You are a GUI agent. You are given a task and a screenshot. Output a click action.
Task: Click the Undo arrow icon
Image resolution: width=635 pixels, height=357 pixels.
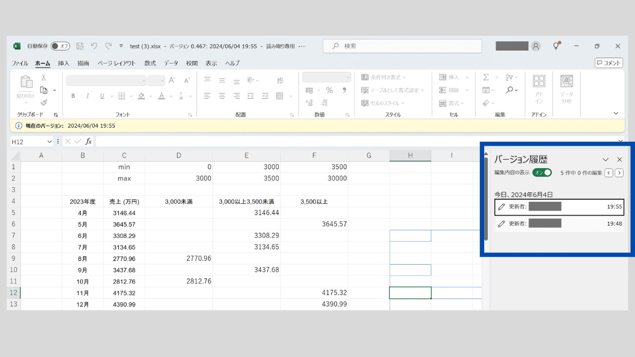click(94, 46)
